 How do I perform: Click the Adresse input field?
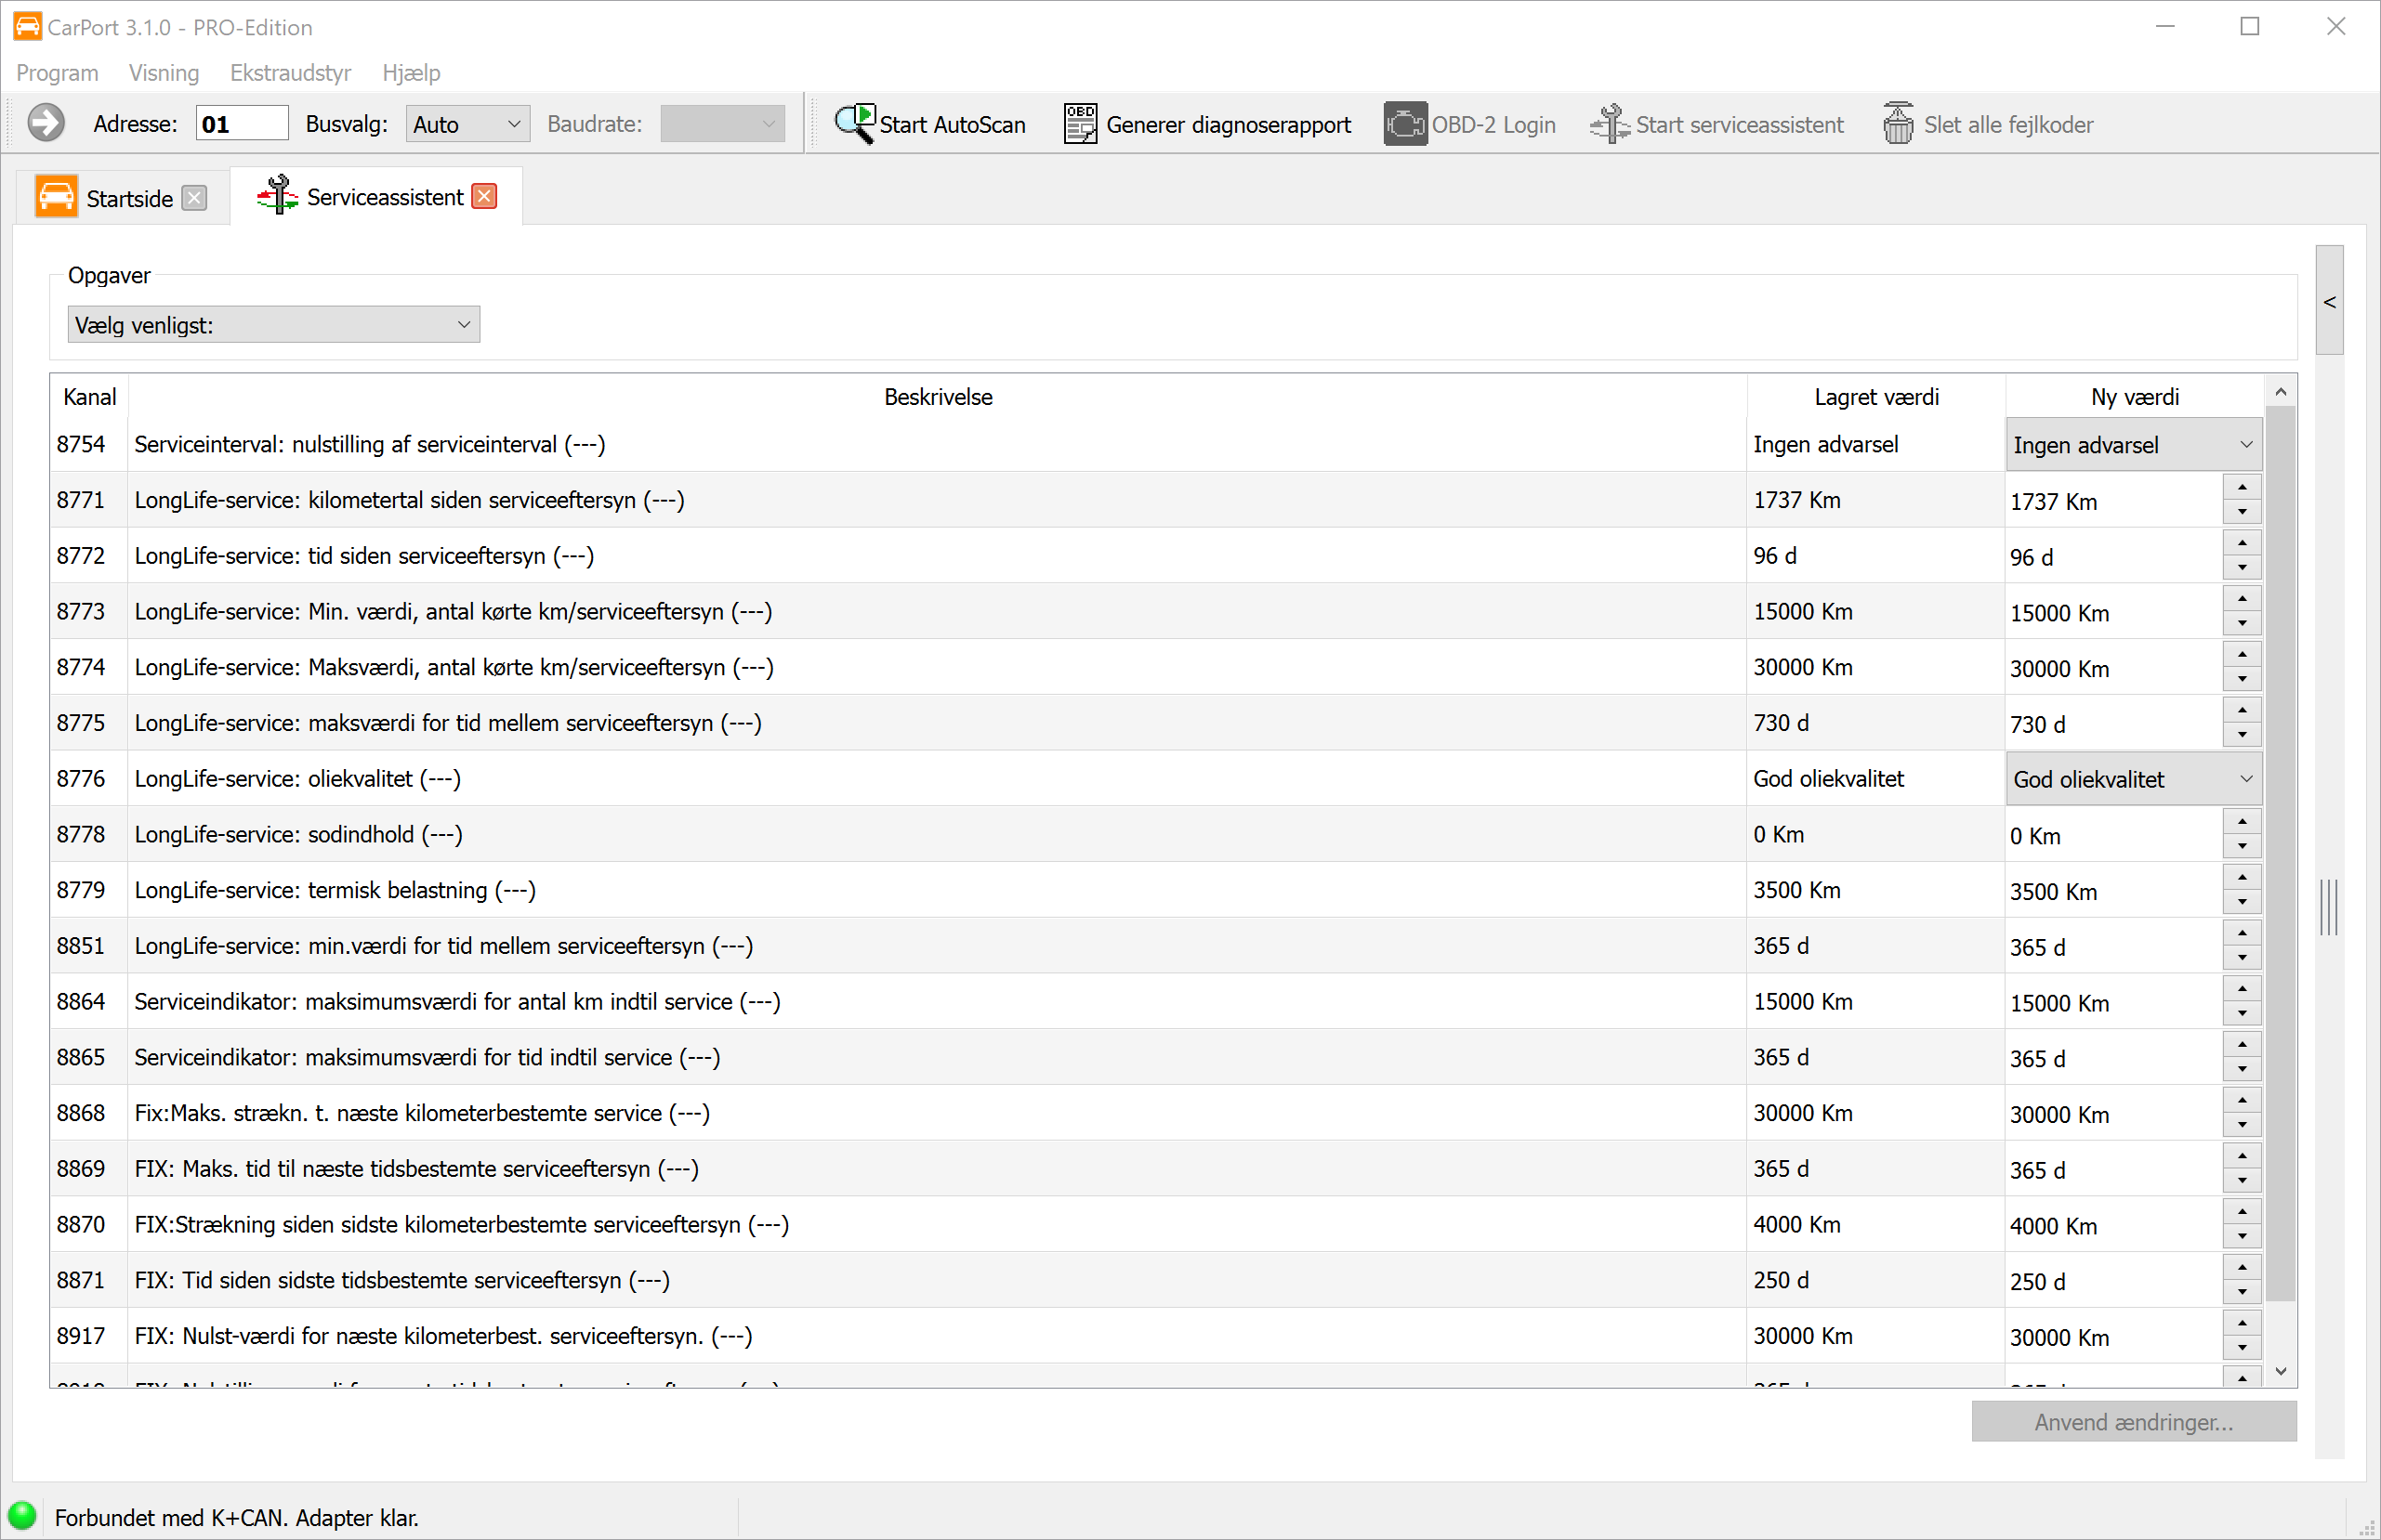coord(241,124)
